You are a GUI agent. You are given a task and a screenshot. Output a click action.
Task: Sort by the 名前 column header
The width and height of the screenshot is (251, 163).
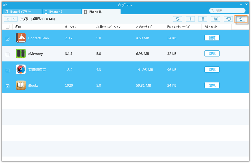(x=37, y=27)
